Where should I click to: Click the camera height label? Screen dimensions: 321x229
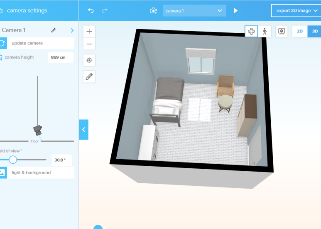tap(19, 57)
